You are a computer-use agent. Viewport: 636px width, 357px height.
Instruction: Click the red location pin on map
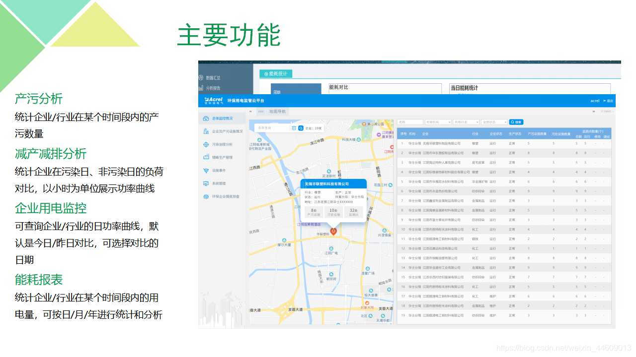tap(333, 231)
